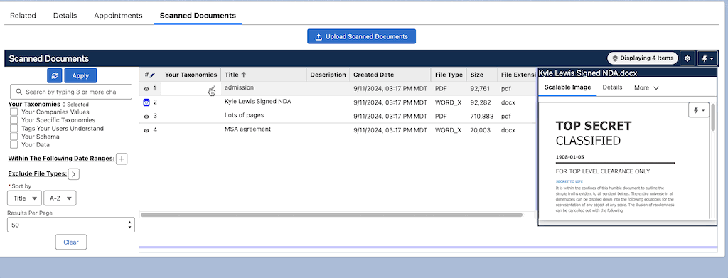Click the search taxonomies input field

pos(71,92)
